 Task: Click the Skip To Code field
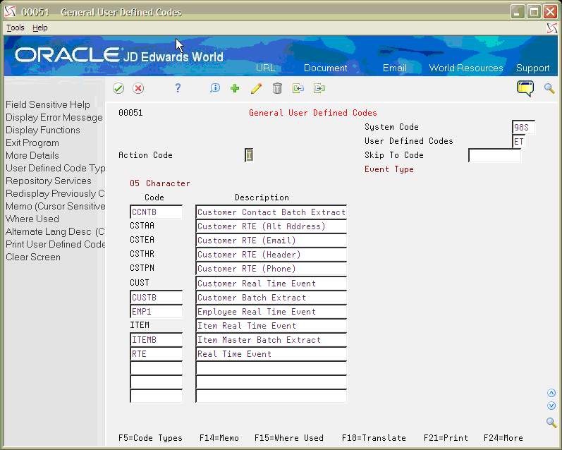[494, 155]
